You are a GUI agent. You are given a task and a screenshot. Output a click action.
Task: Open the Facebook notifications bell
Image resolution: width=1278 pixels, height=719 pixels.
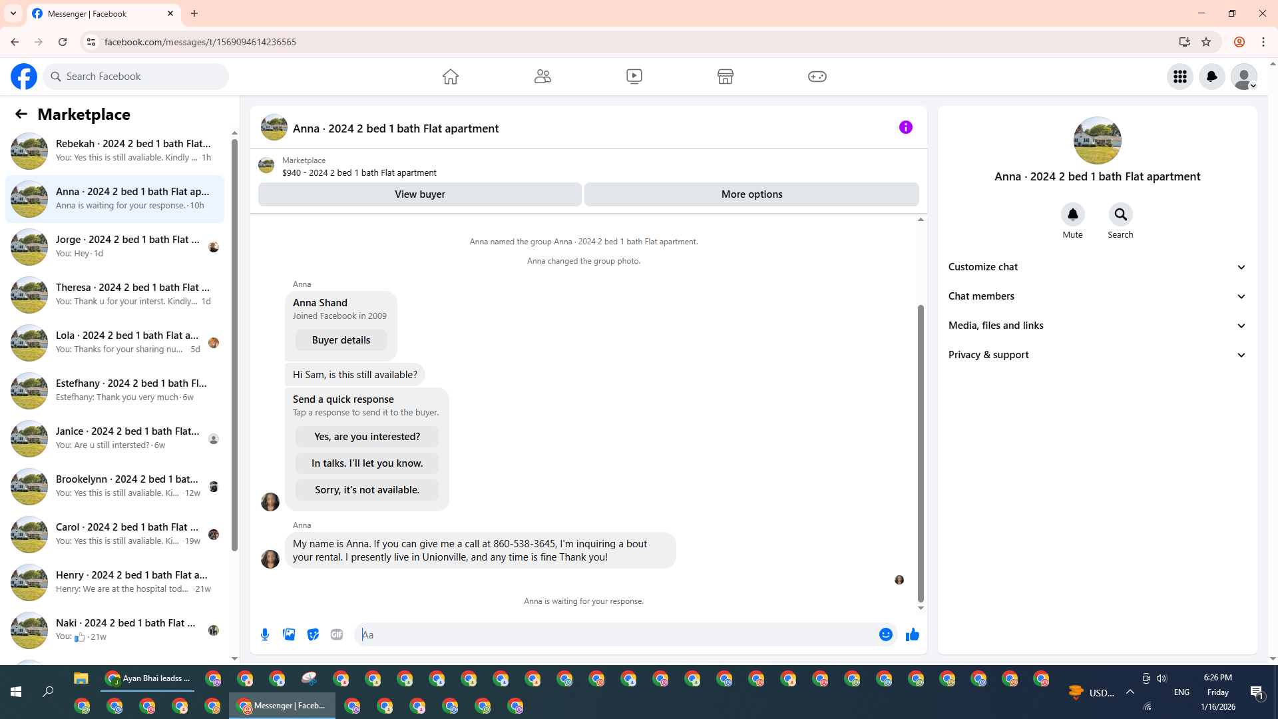click(x=1211, y=77)
